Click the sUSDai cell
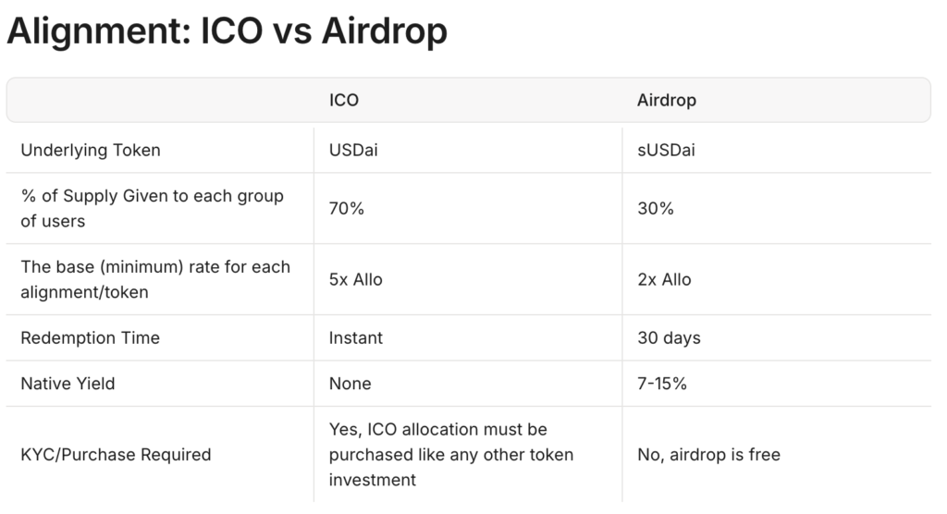The width and height of the screenshot is (947, 514). (x=666, y=150)
